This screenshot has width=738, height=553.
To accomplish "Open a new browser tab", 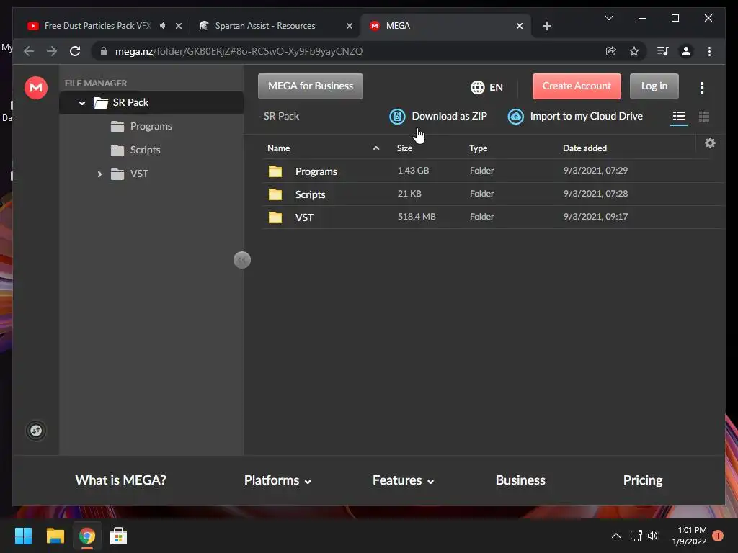I will 546,26.
